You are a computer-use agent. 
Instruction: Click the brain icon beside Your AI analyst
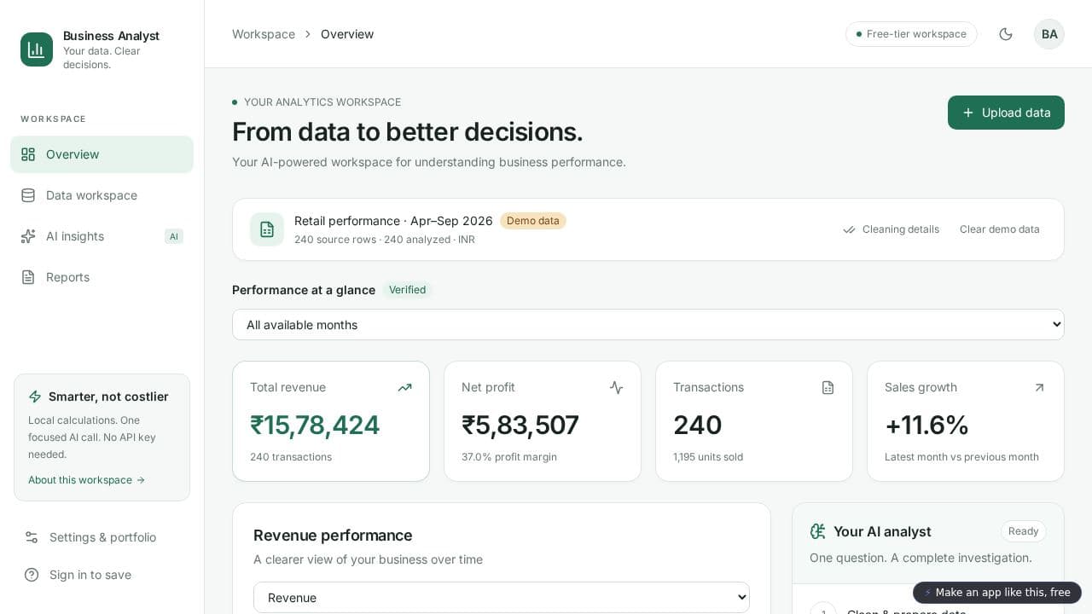pos(817,531)
